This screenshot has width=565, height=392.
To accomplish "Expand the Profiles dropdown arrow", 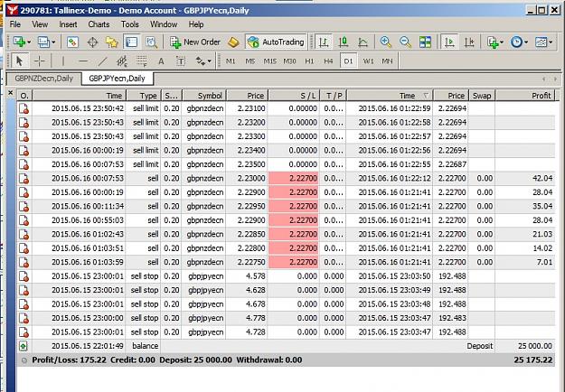I will [53, 42].
